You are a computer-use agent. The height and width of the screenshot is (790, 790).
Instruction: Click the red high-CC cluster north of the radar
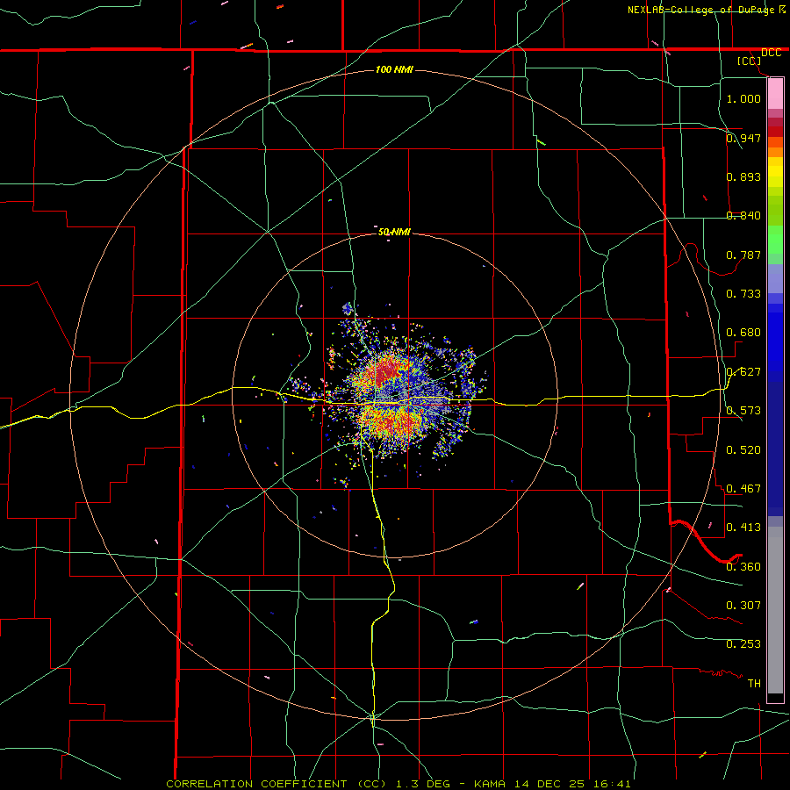[x=385, y=371]
